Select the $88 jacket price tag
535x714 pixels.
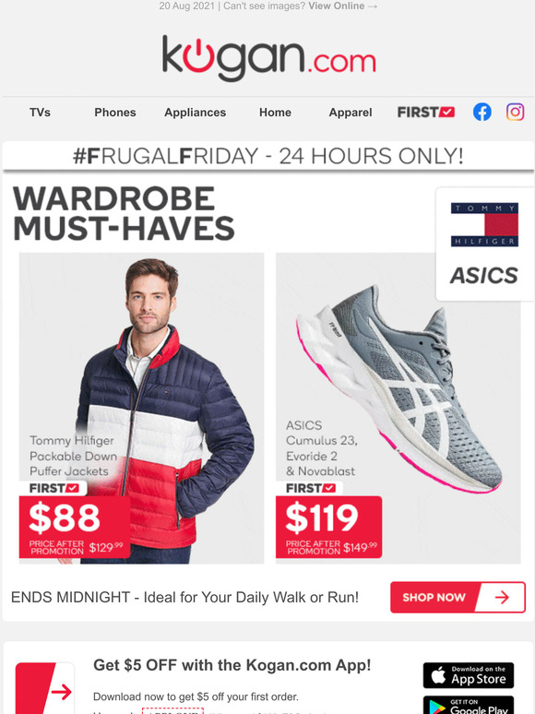[x=75, y=527]
